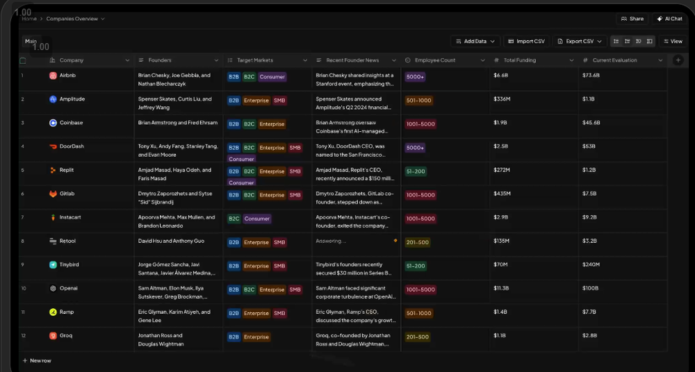Select the cell reading $2.9B

pos(534,221)
